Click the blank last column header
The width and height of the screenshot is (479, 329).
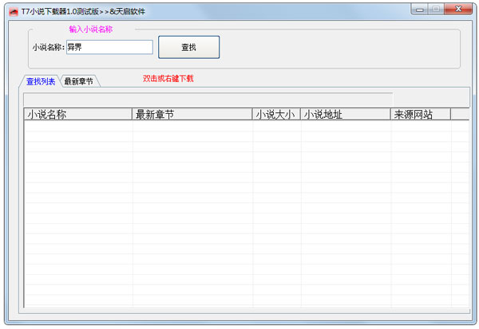point(460,115)
